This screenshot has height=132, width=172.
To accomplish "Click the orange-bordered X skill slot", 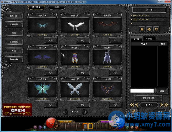I will tap(85, 126).
